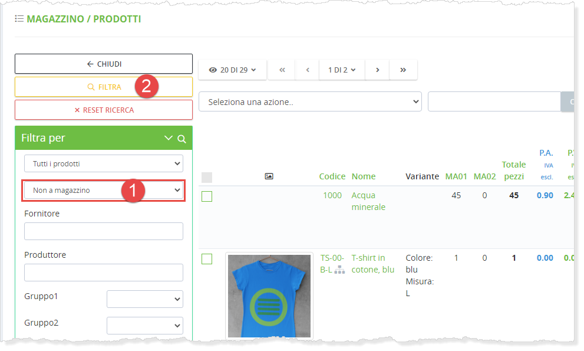Go to the next page
584x351 pixels.
378,70
